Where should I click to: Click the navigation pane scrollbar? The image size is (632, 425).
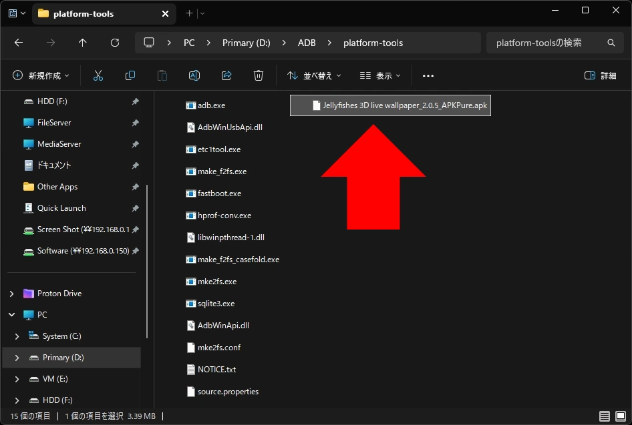[147, 262]
